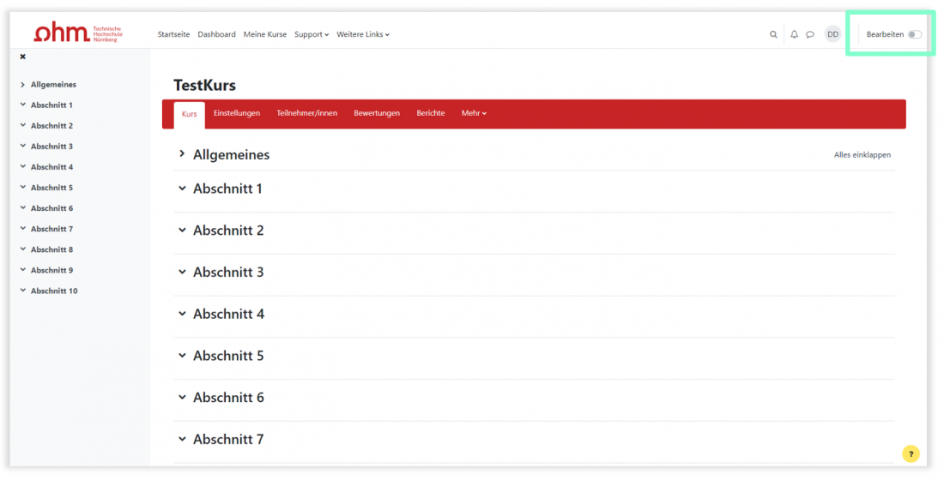Expand the Allgemeines section chevron in main content
Screen dimensions: 944x480
182,154
